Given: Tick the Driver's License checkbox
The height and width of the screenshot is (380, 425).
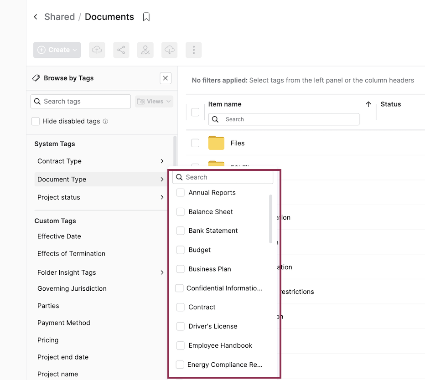Looking at the screenshot, I should click(181, 326).
